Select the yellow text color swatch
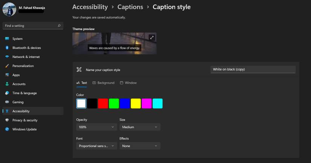Screen dimensions: 311x163 (136, 104)
